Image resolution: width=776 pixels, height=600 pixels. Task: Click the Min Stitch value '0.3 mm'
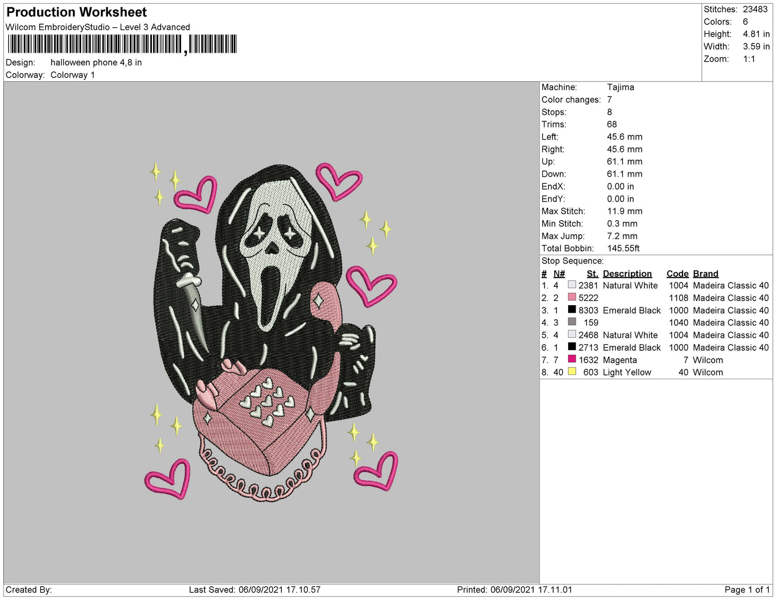(x=622, y=223)
